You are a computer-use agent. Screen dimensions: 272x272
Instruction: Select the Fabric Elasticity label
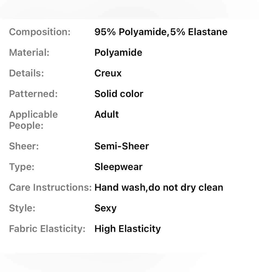pyautogui.click(x=47, y=229)
